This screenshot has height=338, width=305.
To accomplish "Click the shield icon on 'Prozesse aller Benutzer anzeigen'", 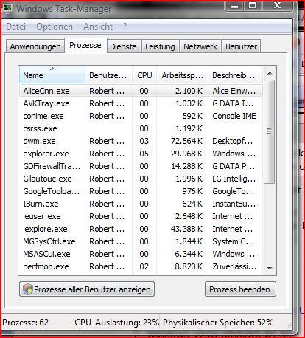I will pos(28,289).
